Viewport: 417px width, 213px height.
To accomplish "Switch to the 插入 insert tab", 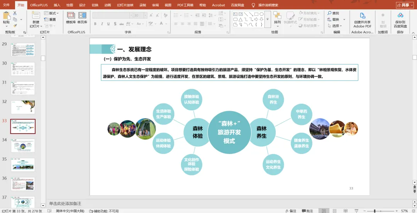I will tap(57, 5).
